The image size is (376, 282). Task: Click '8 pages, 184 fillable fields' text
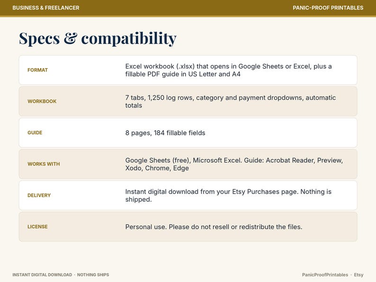(x=165, y=133)
